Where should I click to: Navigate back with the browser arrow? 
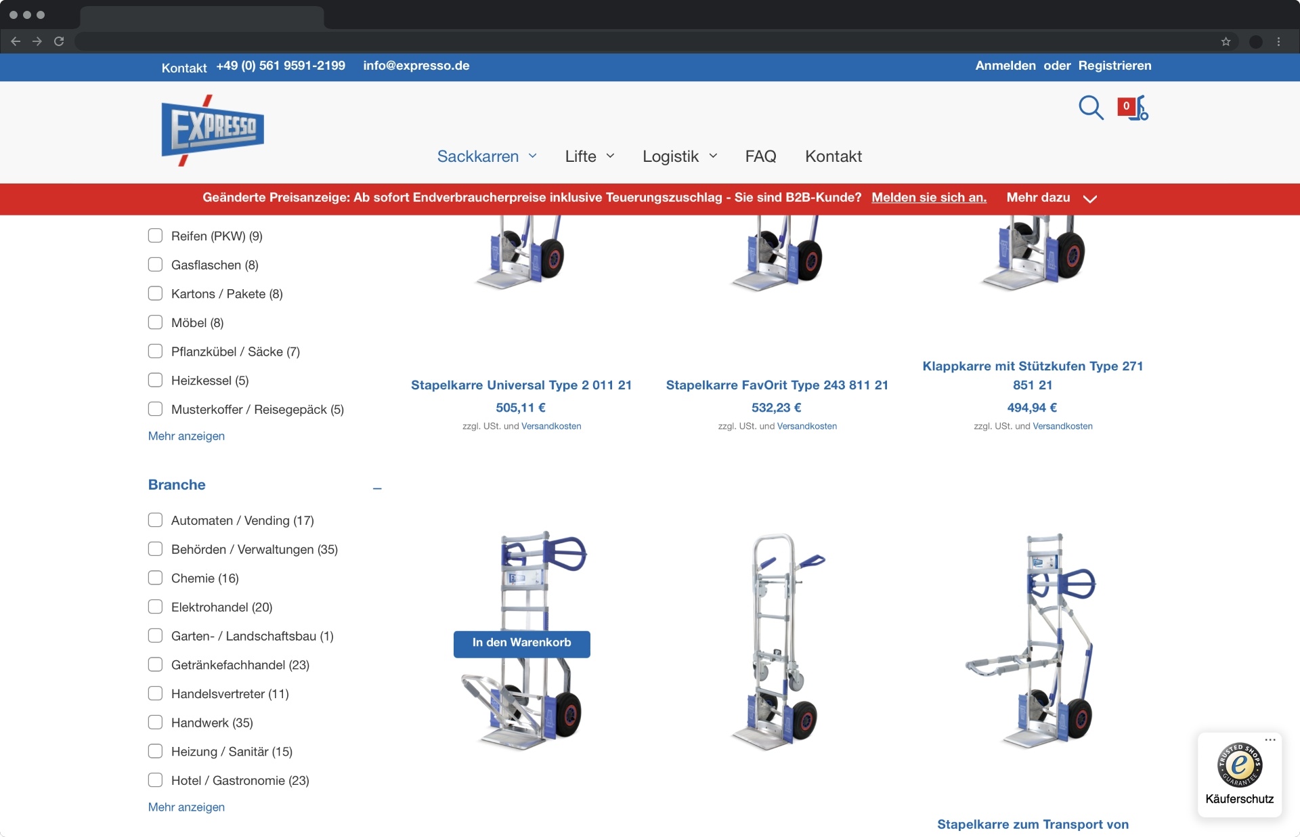click(16, 41)
